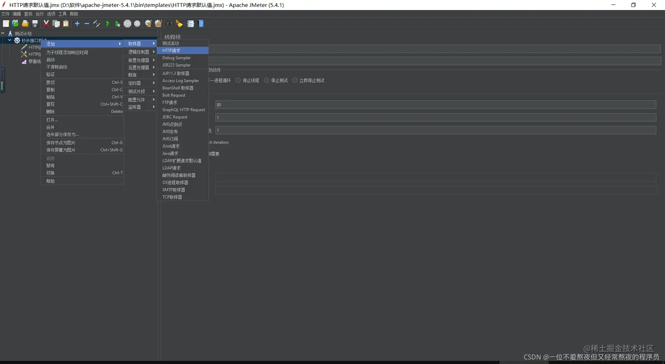Viewport: 665px width, 364px height.
Task: Open the 运行 menu
Action: coord(40,14)
